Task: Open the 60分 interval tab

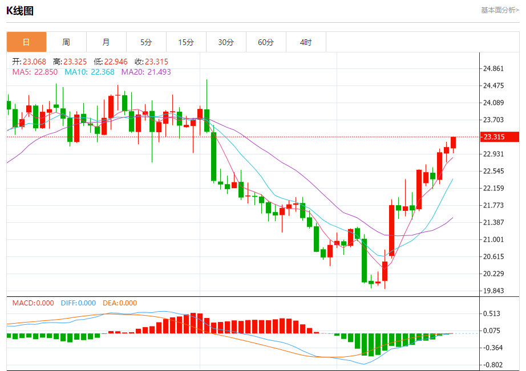Action: click(266, 42)
